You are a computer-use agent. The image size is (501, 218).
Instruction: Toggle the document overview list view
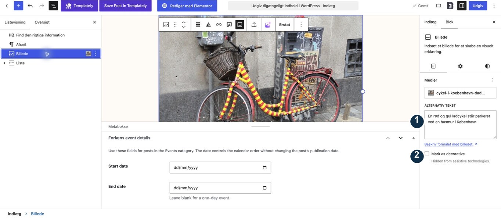coord(53,6)
